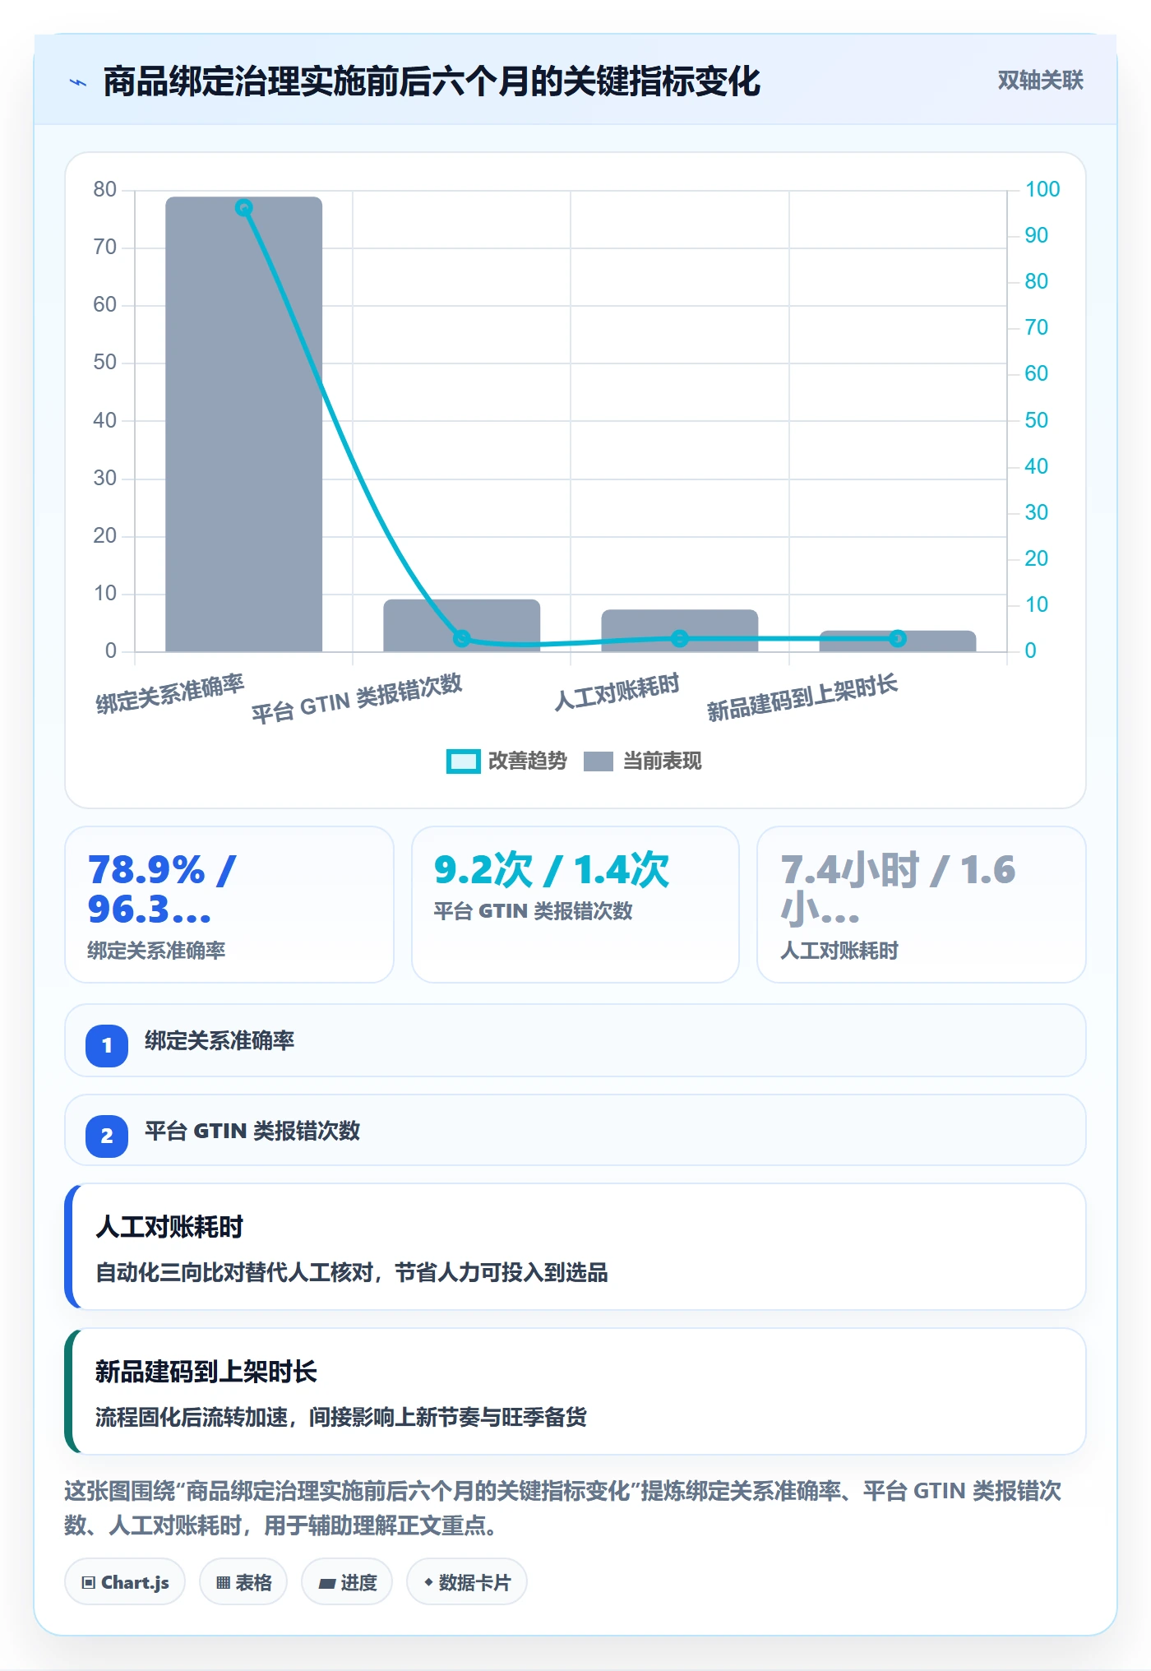Image resolution: width=1151 pixels, height=1671 pixels.
Task: Click the summary paragraph starting 这张图围绕
Action: click(x=563, y=1508)
